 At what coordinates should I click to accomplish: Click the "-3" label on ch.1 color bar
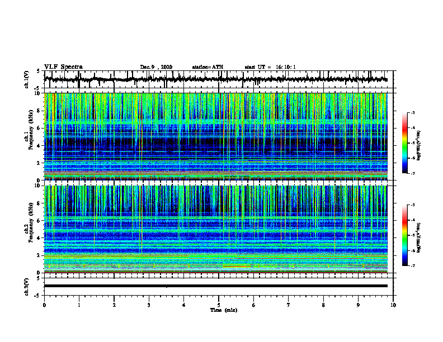[x=412, y=112]
